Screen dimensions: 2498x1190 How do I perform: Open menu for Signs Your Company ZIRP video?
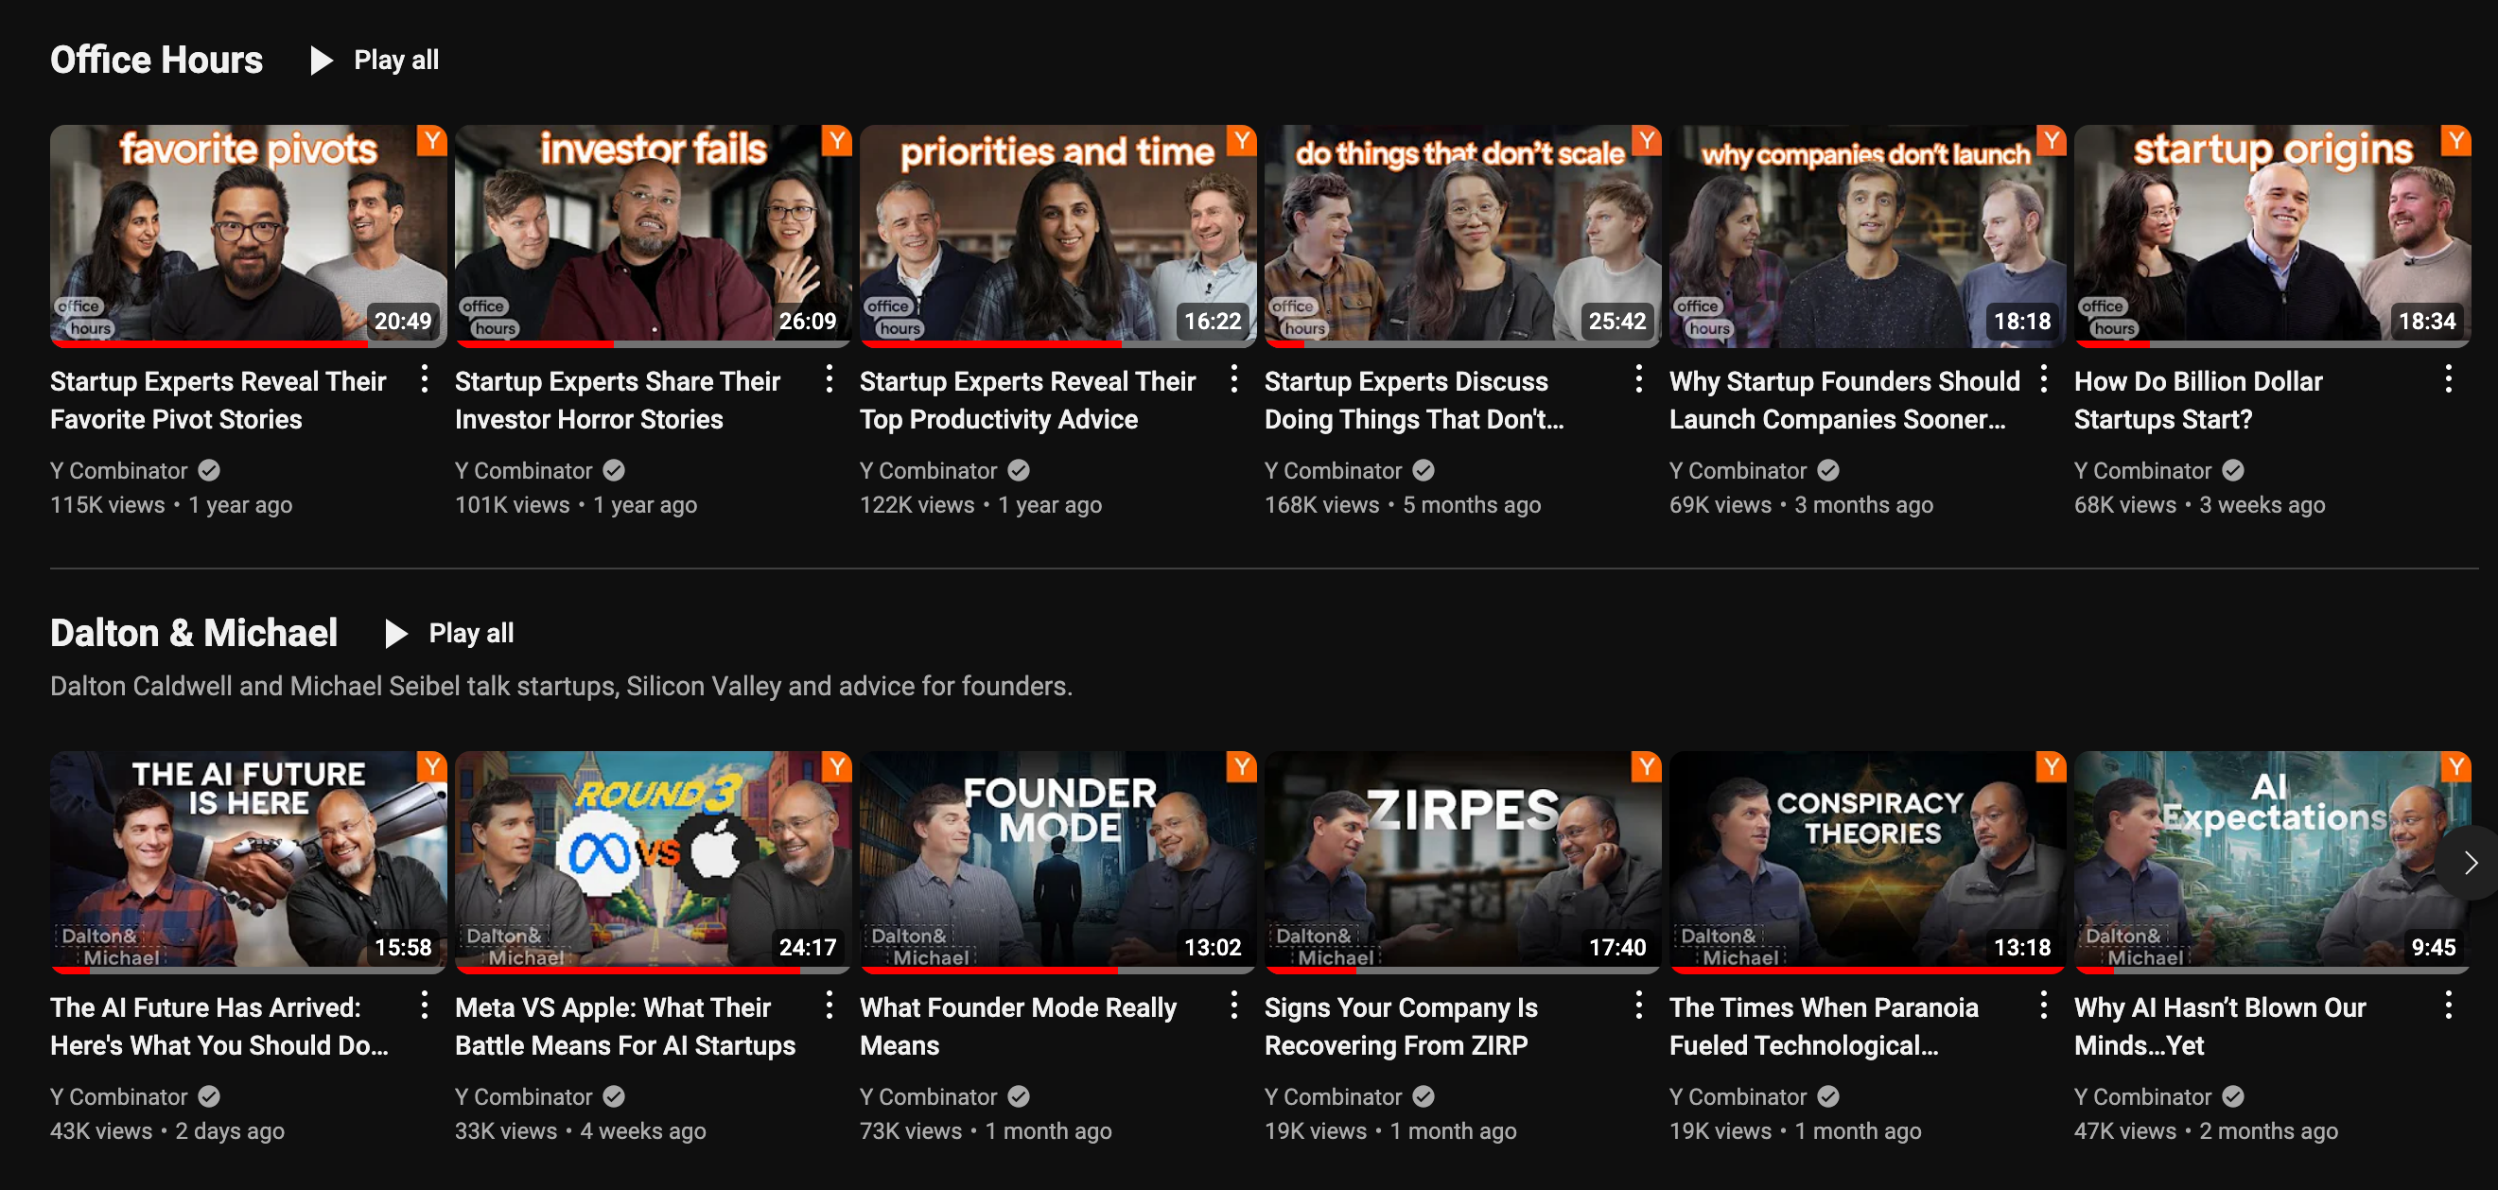[x=1638, y=1006]
